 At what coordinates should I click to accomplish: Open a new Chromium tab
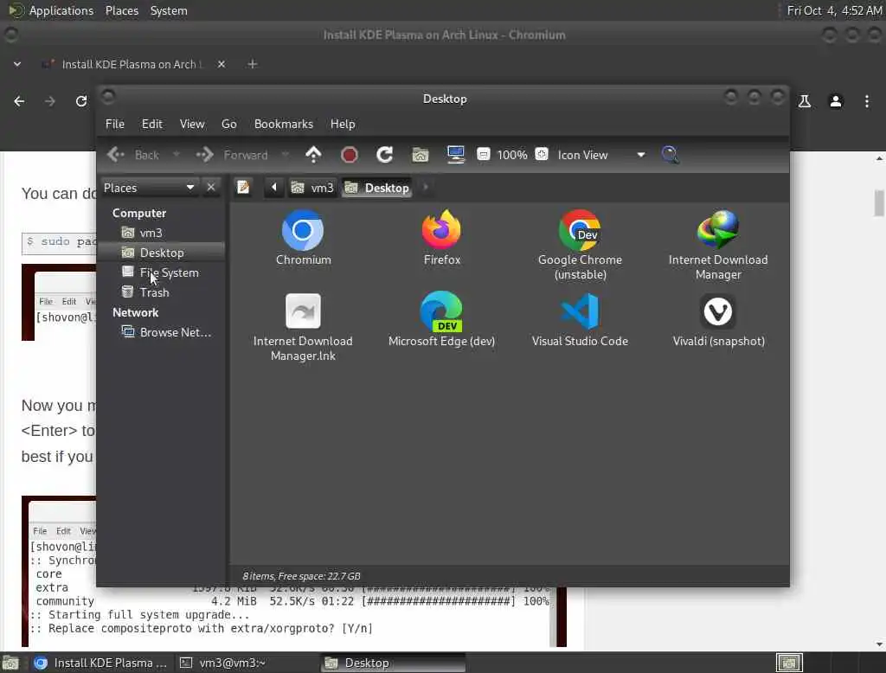(x=253, y=64)
